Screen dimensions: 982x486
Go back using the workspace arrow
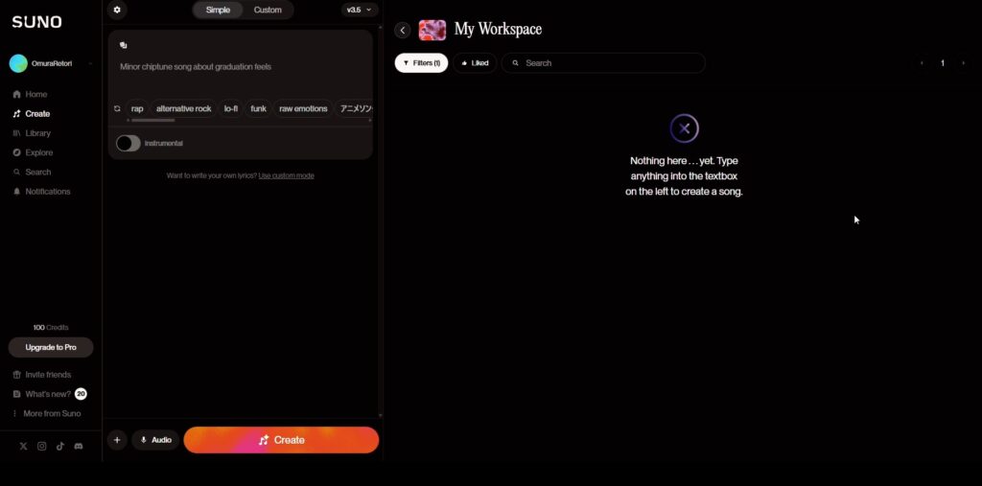tap(403, 30)
